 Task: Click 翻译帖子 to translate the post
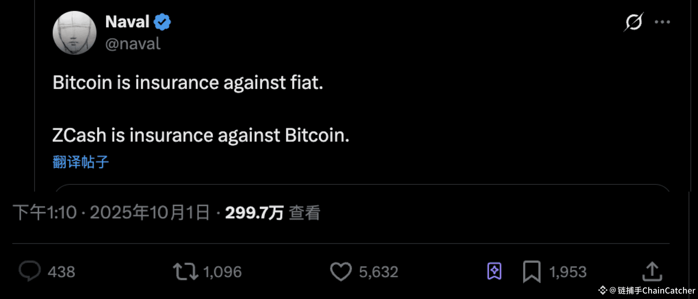(x=81, y=162)
